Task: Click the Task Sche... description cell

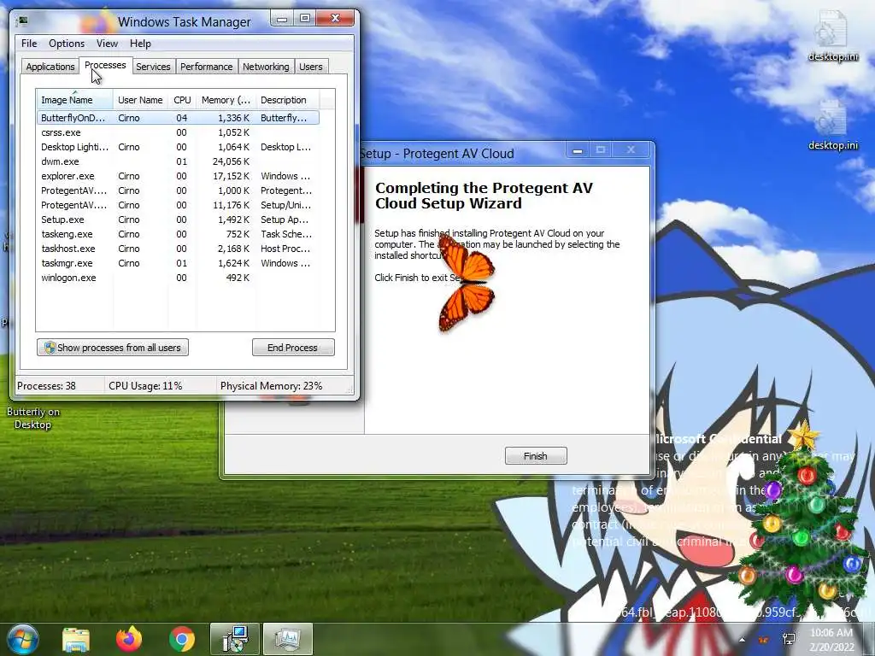Action: 285,234
